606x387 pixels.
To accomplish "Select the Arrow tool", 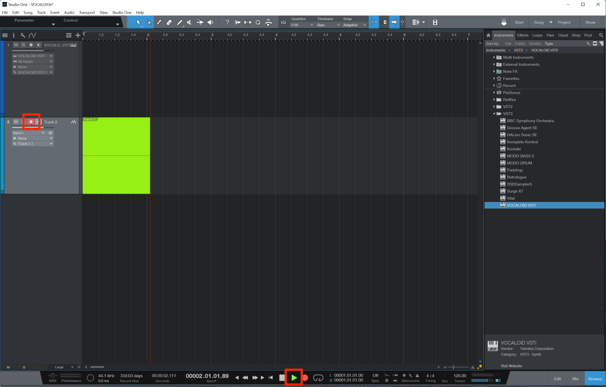I will pyautogui.click(x=139, y=22).
